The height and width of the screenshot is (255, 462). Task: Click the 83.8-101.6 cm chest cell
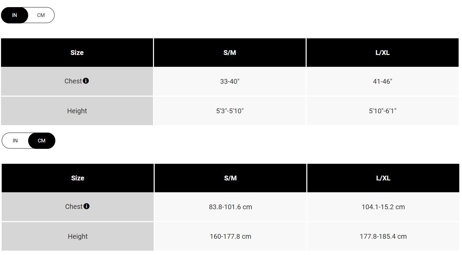point(230,207)
